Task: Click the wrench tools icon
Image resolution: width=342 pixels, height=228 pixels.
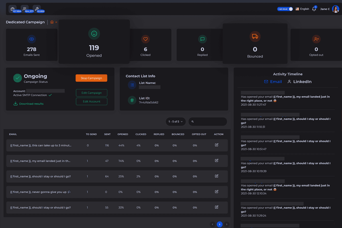Action: click(36, 9)
